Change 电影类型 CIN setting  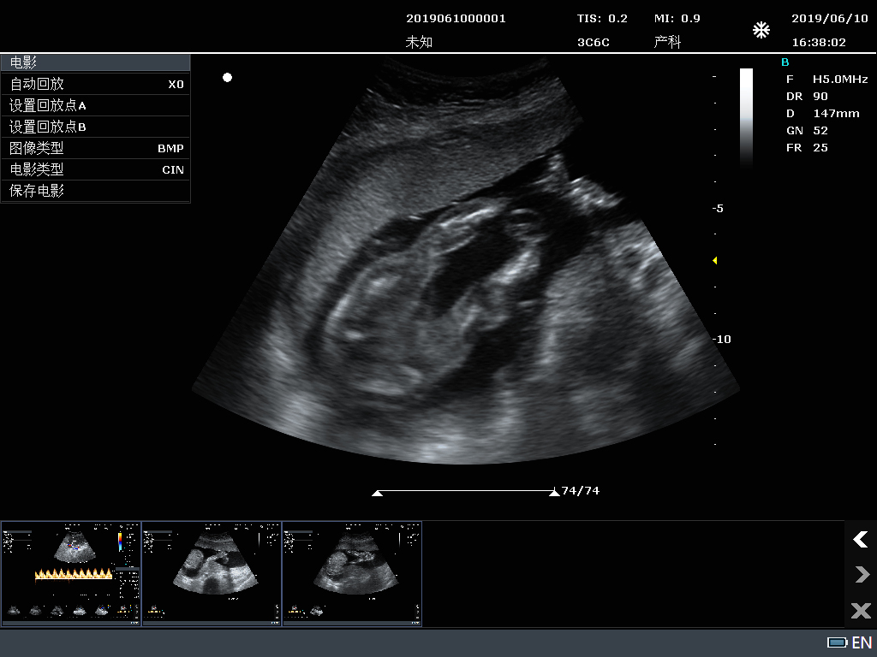(95, 169)
